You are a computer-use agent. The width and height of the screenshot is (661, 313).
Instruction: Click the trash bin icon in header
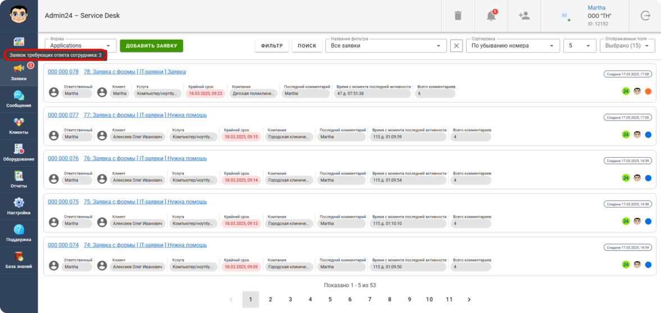[x=458, y=16]
